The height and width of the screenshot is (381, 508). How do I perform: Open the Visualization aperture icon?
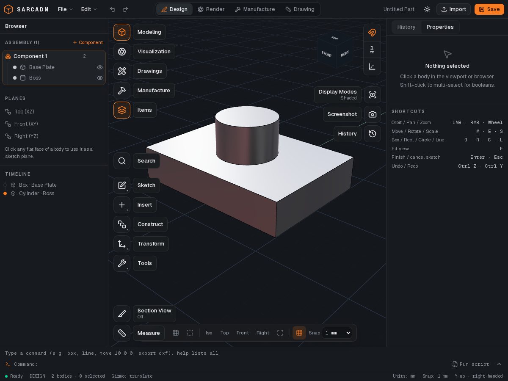click(x=122, y=52)
